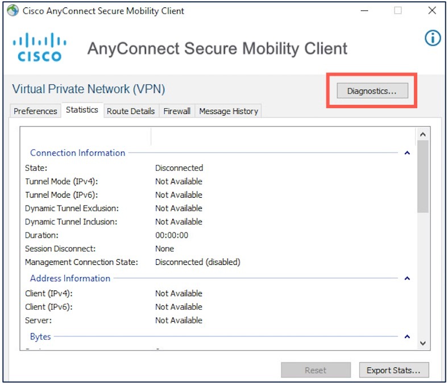448x385 pixels.
Task: Click the Disconnected state value
Action: pyautogui.click(x=179, y=168)
